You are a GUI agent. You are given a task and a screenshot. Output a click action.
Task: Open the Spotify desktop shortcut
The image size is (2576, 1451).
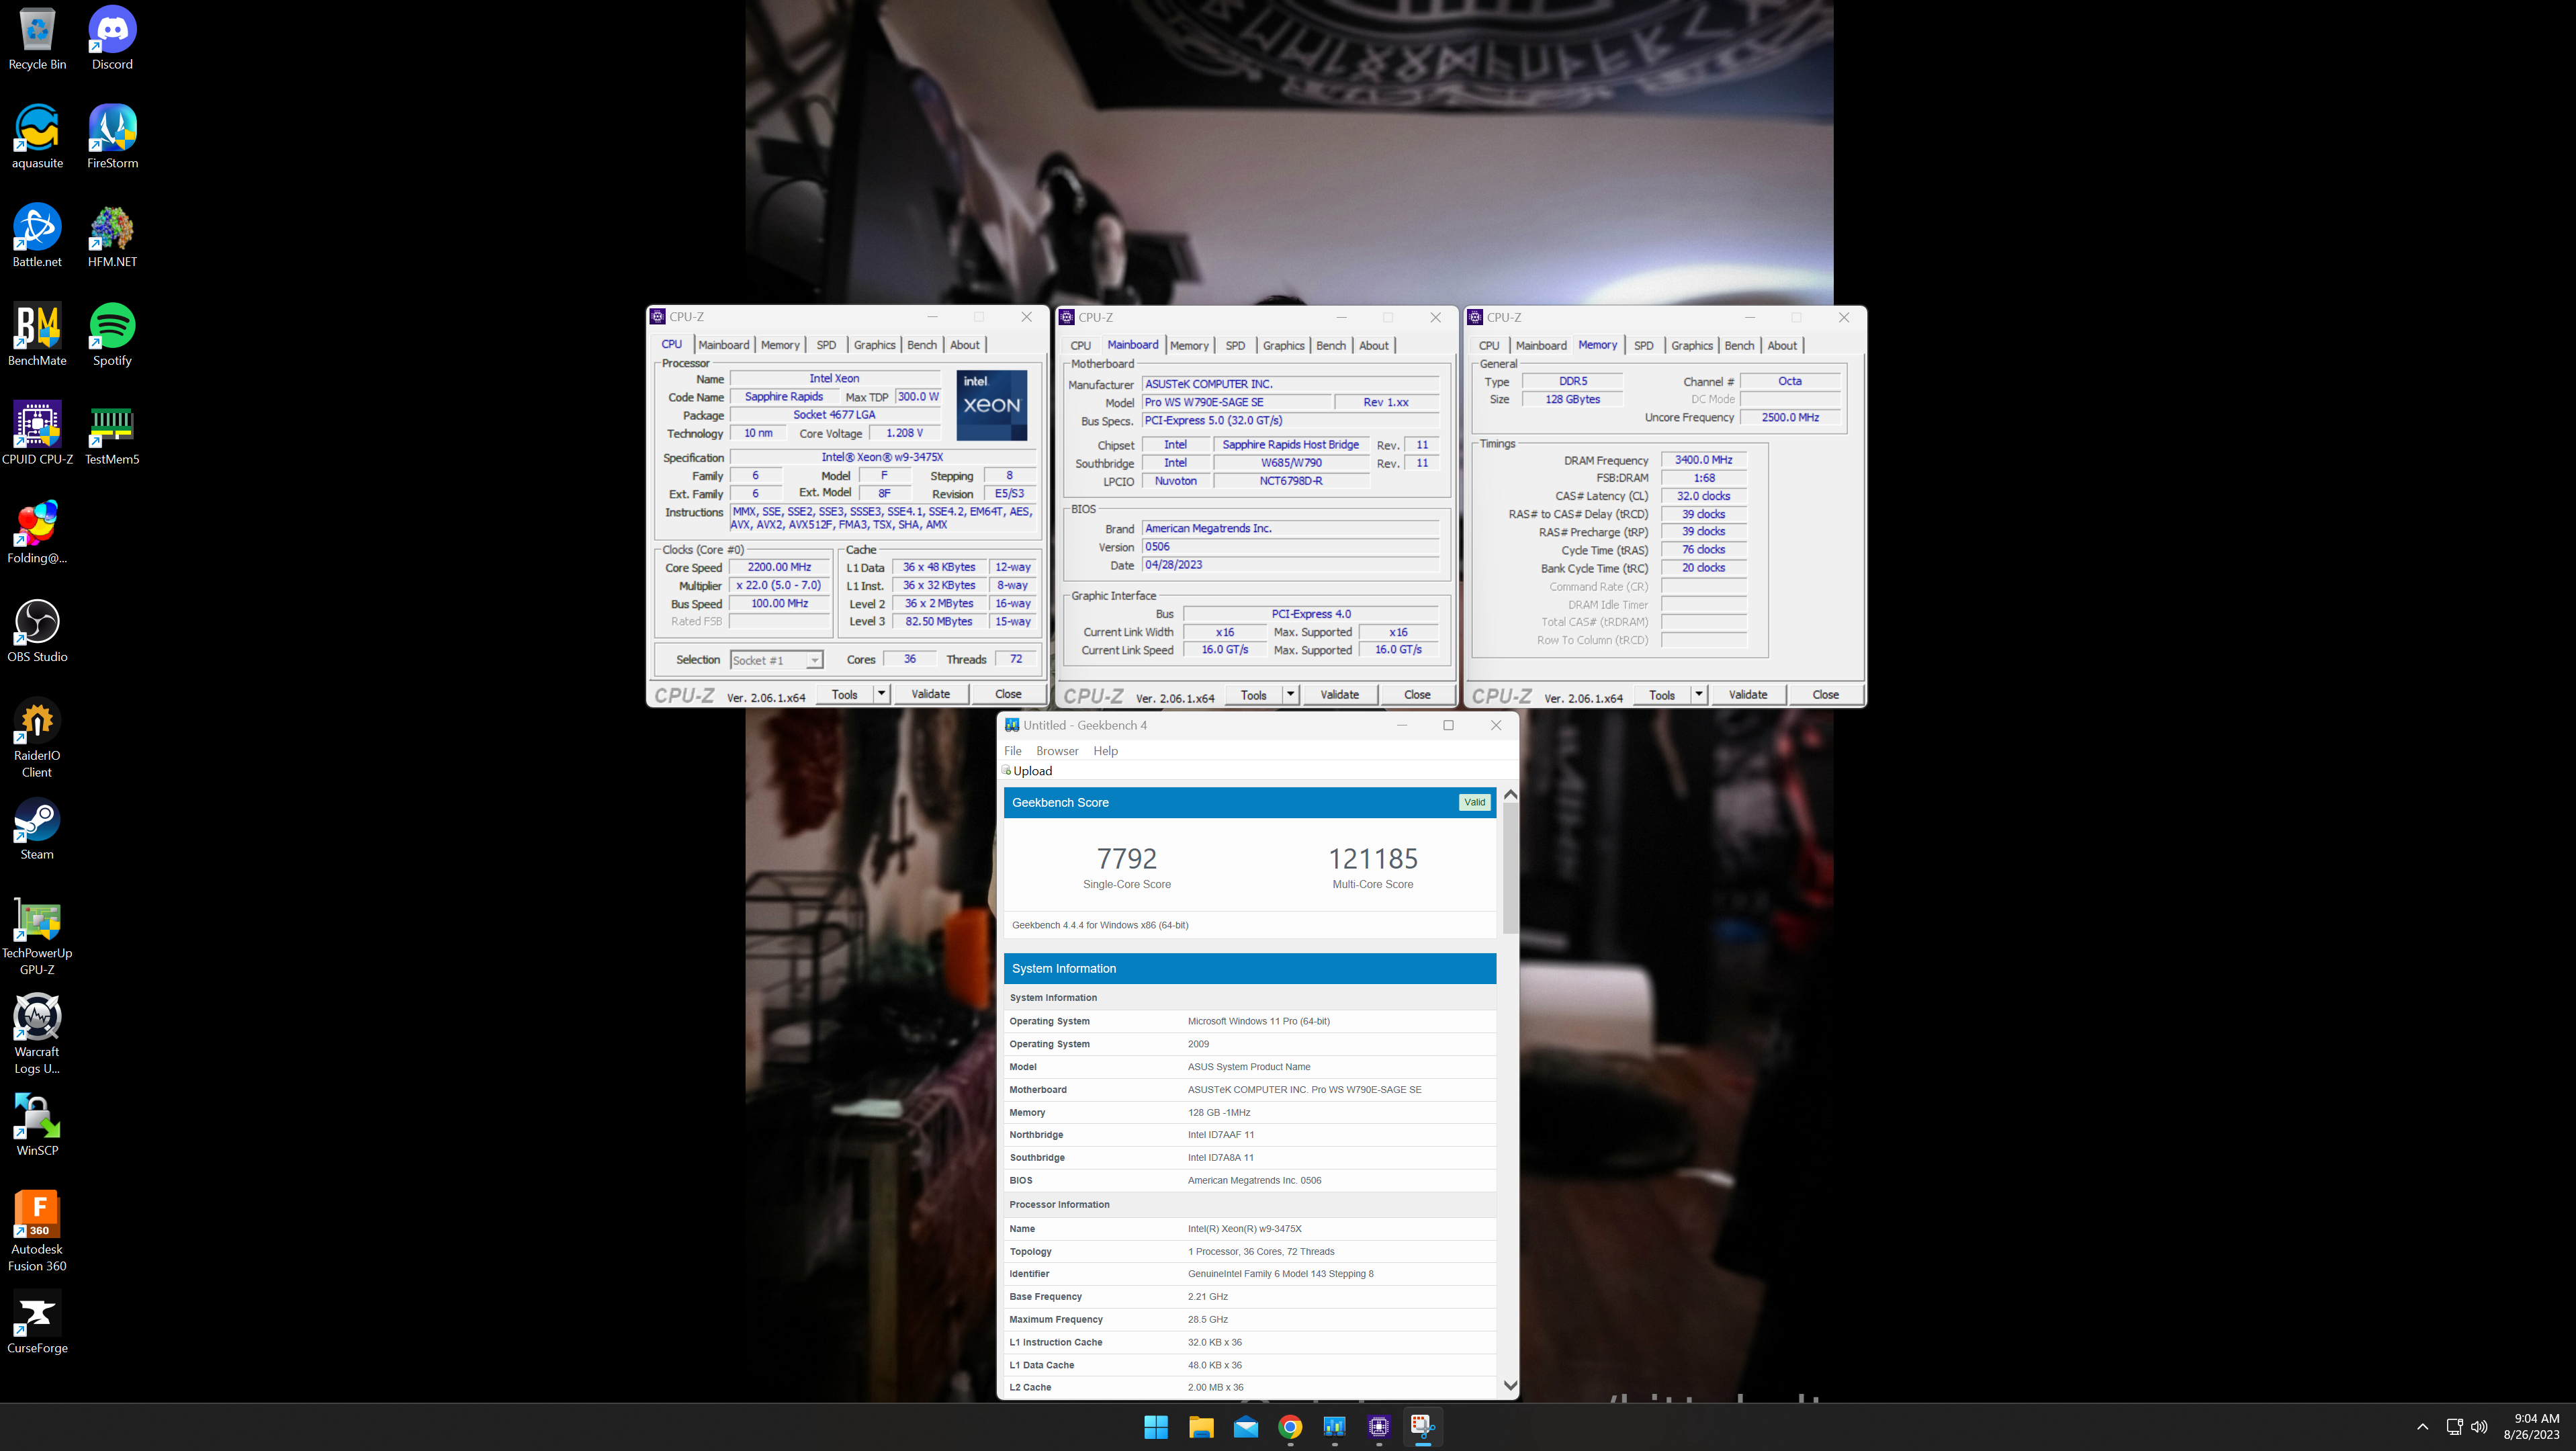click(x=112, y=335)
